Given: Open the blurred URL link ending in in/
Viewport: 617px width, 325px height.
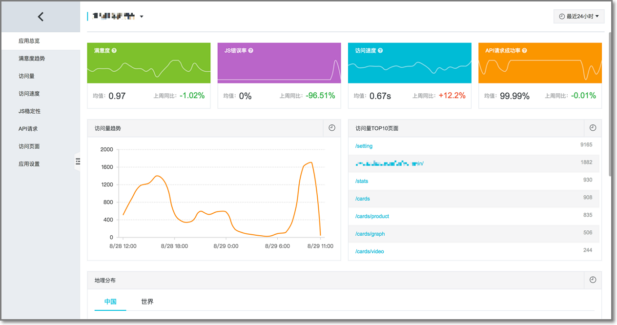Looking at the screenshot, I should tap(390, 163).
